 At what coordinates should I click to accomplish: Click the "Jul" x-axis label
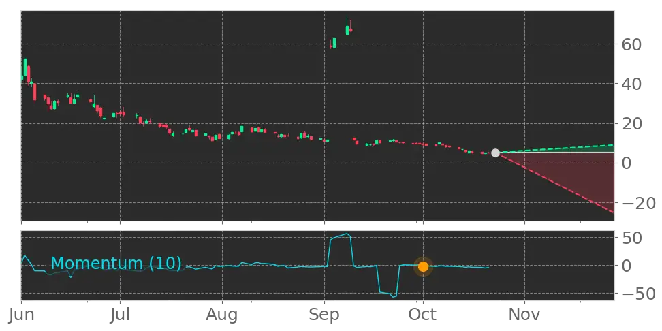[120, 315]
